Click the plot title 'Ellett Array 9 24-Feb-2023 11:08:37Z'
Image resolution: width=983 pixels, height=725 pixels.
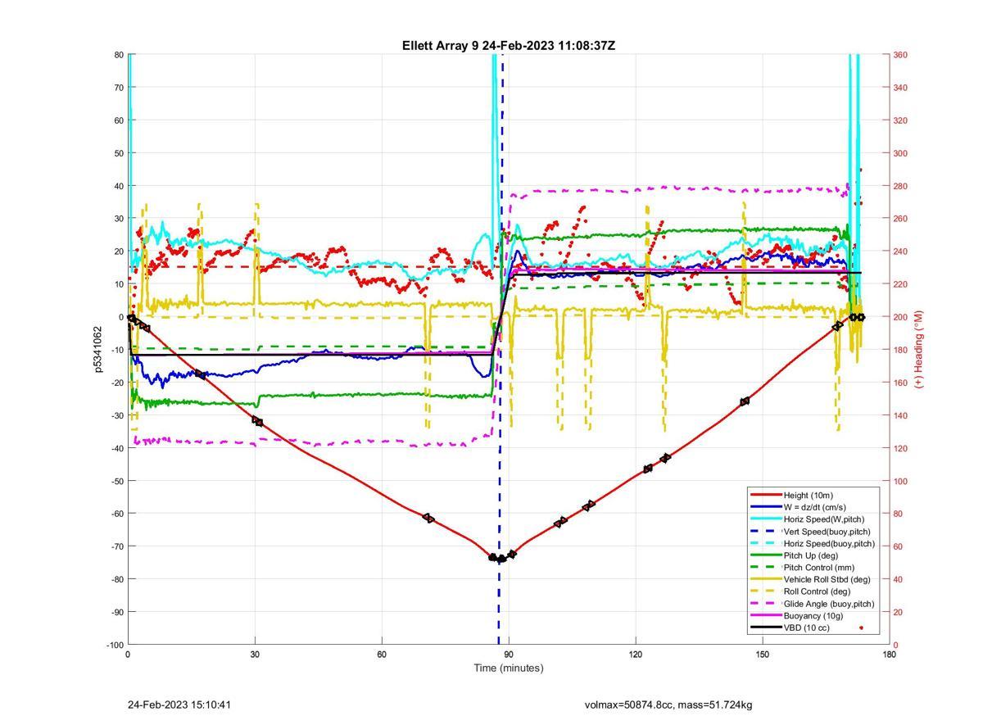click(x=508, y=46)
